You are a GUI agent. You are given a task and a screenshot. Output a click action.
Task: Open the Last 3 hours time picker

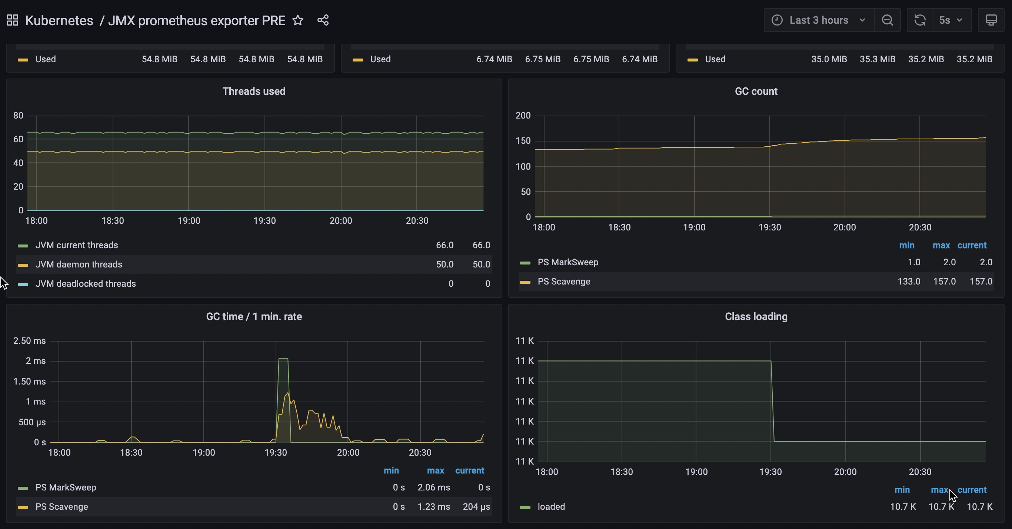[819, 20]
